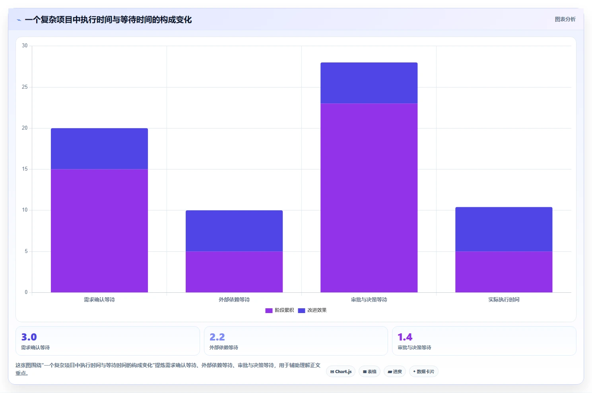
Task: Select the purple 需求确认等待 bar segment
Action: (x=99, y=231)
